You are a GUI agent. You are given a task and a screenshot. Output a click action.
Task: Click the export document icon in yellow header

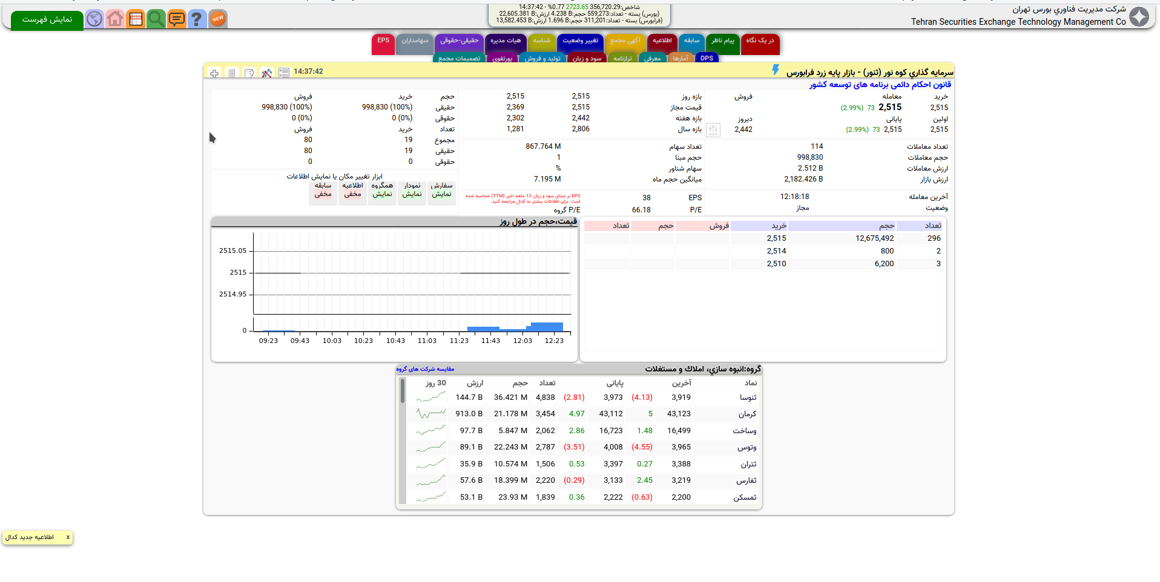[249, 73]
